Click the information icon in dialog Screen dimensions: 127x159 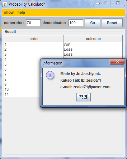[50, 75]
